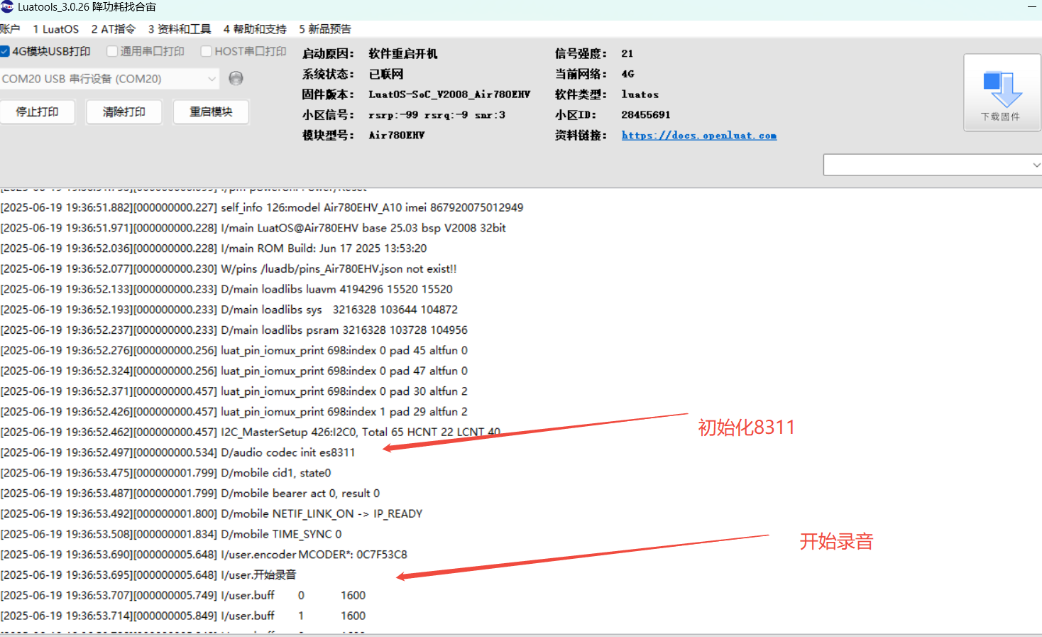Select the I/user.buff 0 1600 line
Viewport: 1042px width, 637px height.
pos(183,595)
